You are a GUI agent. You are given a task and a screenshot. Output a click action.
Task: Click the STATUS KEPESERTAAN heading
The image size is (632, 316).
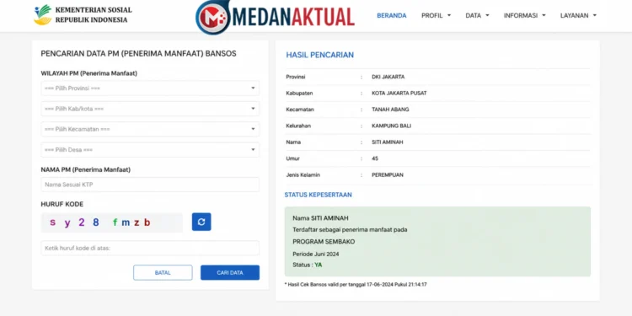point(318,195)
